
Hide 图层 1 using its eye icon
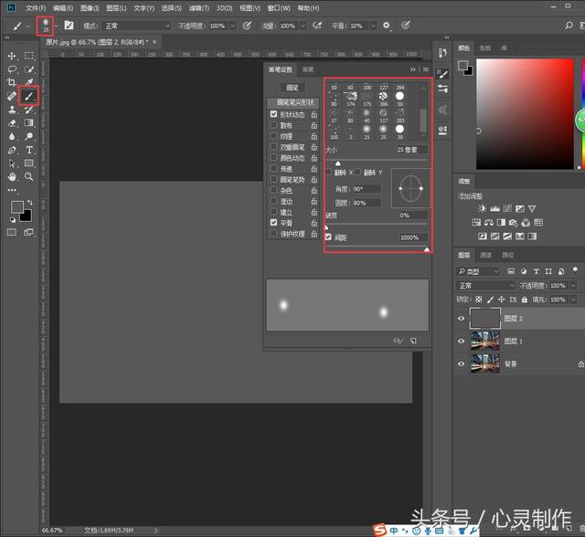click(462, 341)
